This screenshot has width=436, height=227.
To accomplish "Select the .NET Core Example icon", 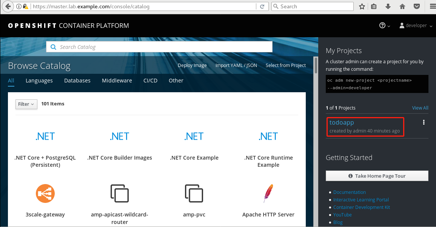I will [x=194, y=136].
